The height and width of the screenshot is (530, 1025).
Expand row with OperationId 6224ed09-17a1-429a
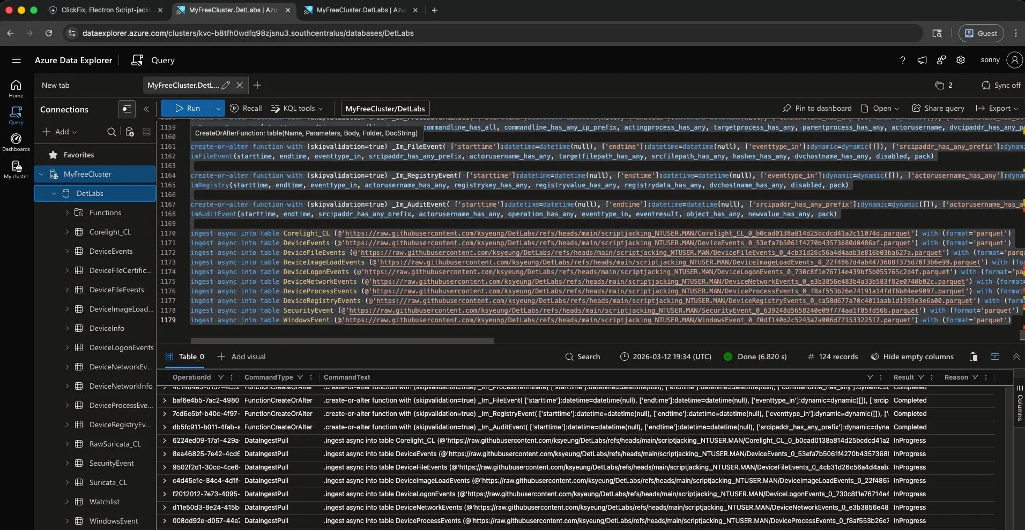(x=165, y=441)
